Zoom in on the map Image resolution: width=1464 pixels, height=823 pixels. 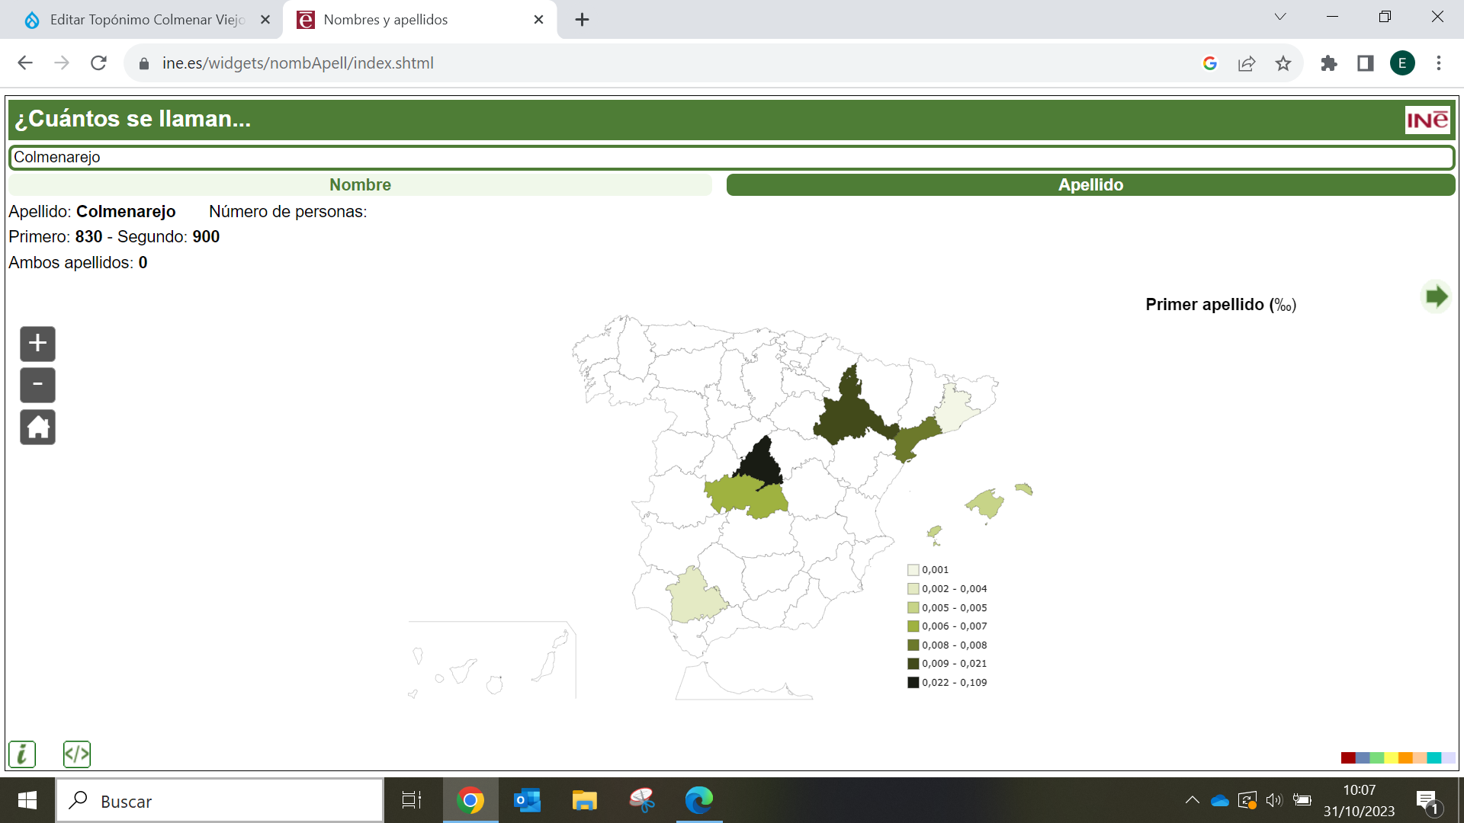[x=37, y=344]
